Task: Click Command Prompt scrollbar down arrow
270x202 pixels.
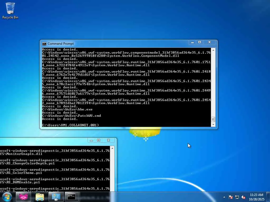Action: pyautogui.click(x=213, y=124)
